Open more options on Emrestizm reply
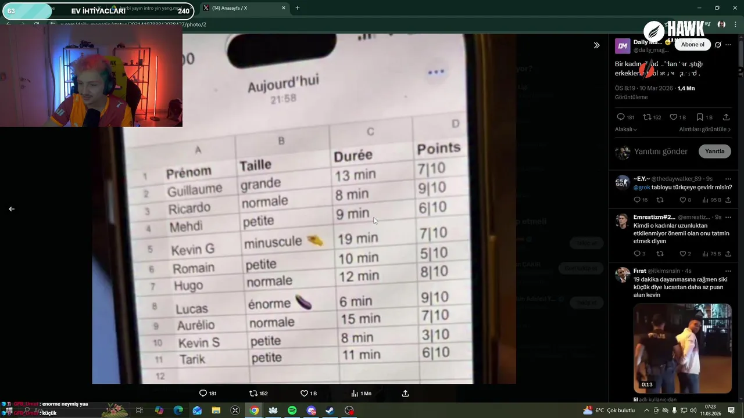The height and width of the screenshot is (418, 744). 728,217
